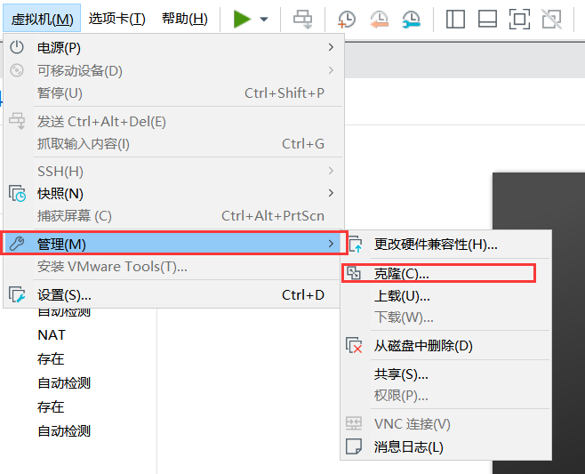Select 捕获屏幕 (C) menu entry
The width and height of the screenshot is (585, 474).
[x=173, y=216]
